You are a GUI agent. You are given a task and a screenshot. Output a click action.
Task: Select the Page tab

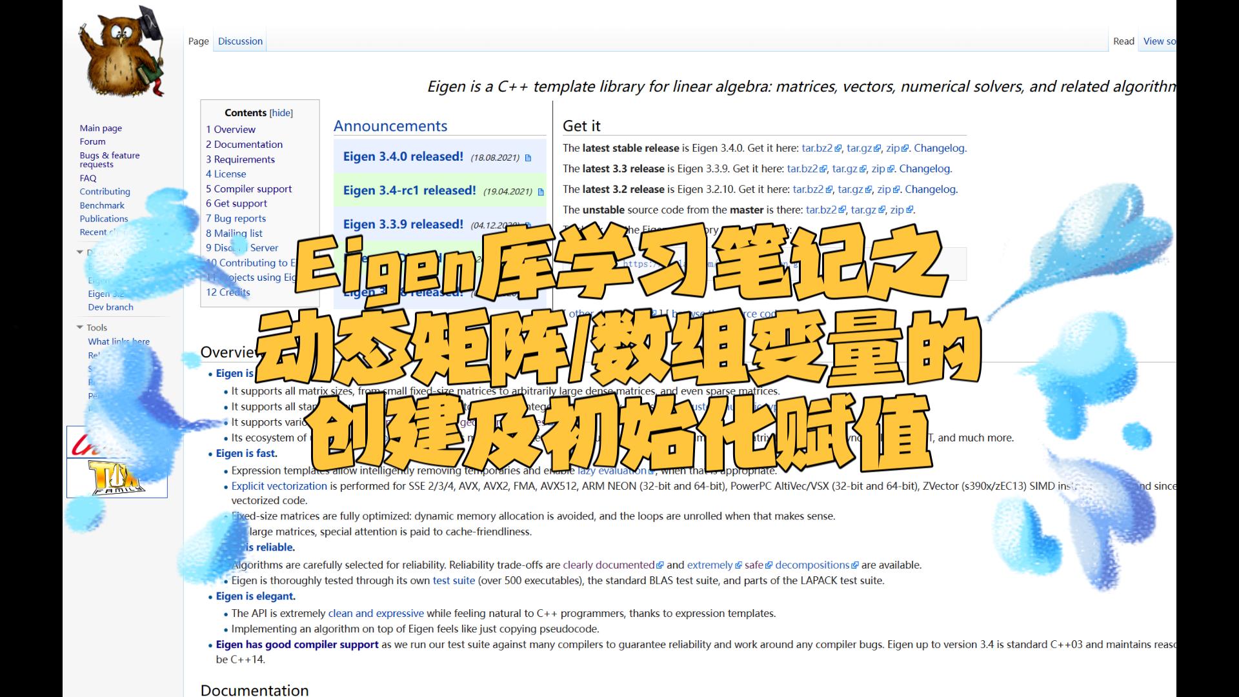[x=199, y=41]
